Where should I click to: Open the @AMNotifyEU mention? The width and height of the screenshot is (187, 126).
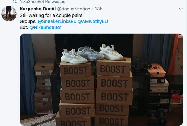(x=93, y=21)
